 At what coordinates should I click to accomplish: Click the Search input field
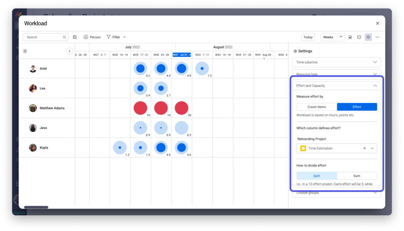tap(46, 37)
